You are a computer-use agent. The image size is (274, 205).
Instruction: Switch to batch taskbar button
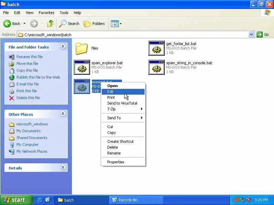[x=81, y=200]
